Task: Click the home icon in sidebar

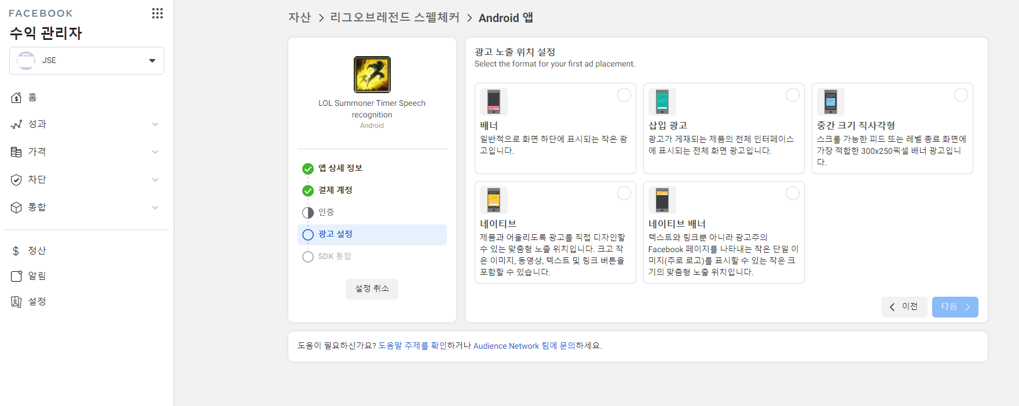Action: tap(16, 98)
